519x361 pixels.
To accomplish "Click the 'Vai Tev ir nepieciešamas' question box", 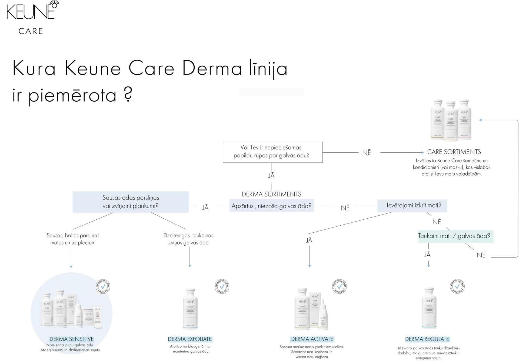I will click(272, 152).
